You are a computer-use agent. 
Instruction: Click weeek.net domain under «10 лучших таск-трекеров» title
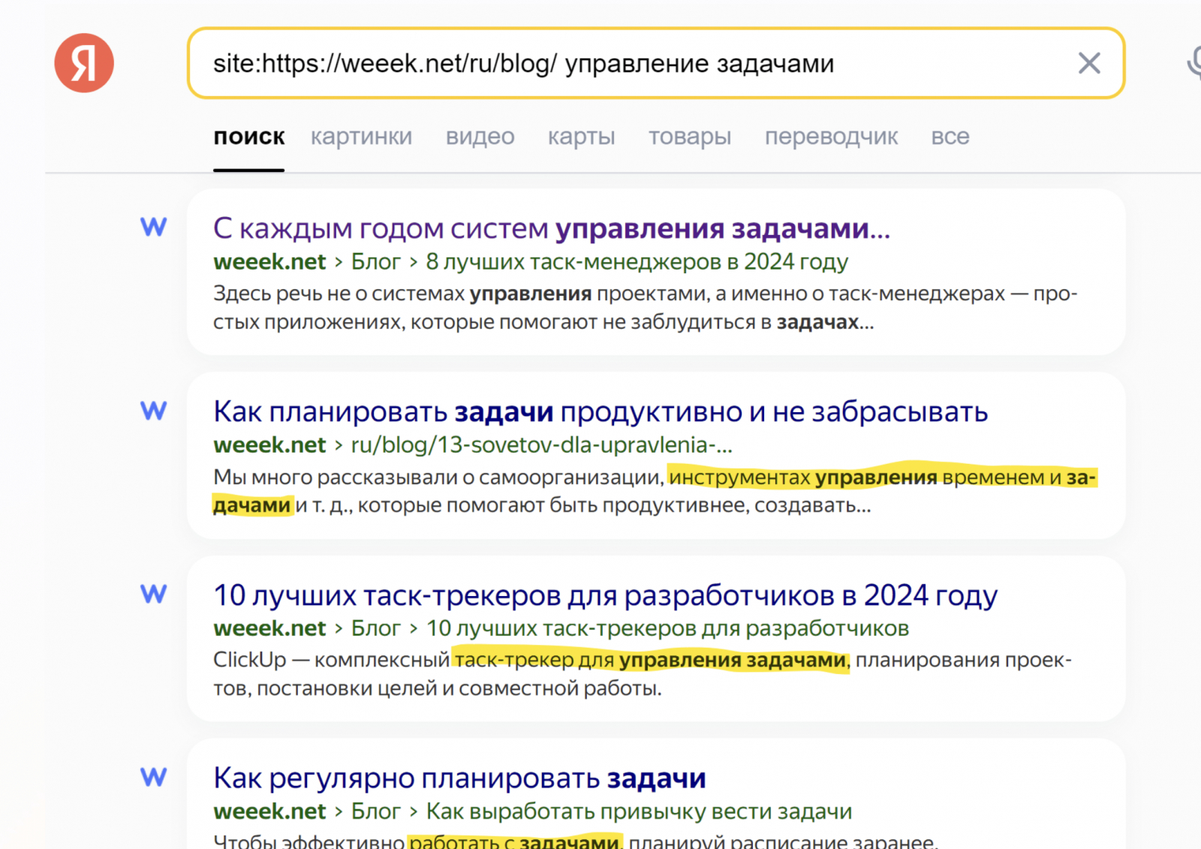(x=269, y=628)
